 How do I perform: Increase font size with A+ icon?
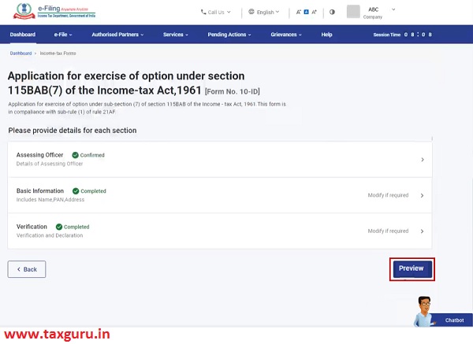(x=315, y=12)
